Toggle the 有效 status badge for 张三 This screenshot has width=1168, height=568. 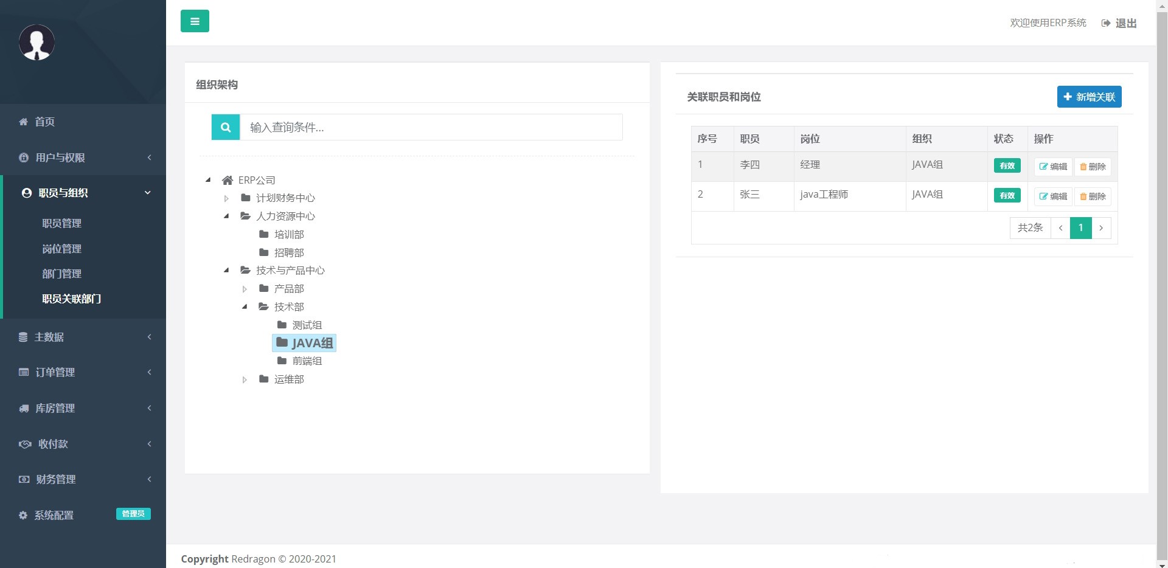[x=1007, y=195]
